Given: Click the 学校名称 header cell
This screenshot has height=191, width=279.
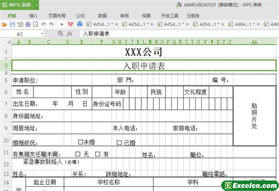Looking at the screenshot, I should pyautogui.click(x=108, y=182).
